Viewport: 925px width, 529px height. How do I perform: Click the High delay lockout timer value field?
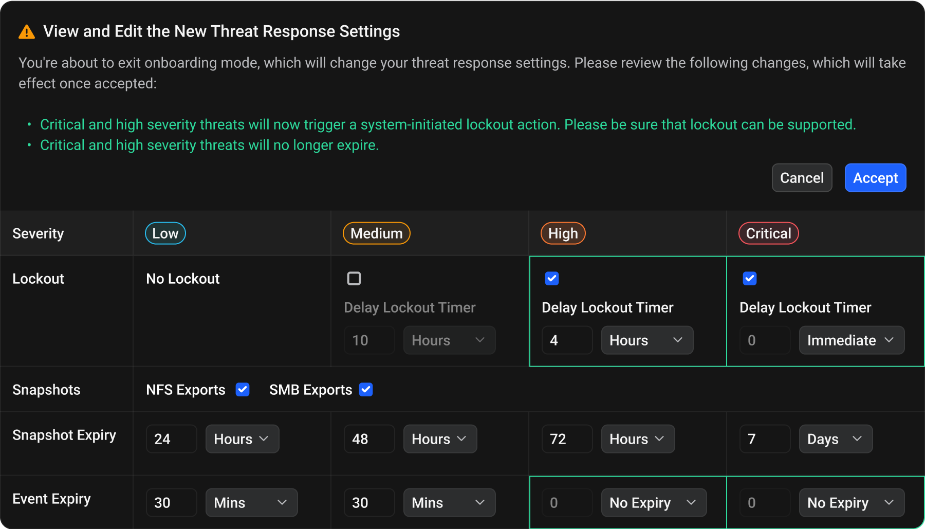[x=567, y=340]
